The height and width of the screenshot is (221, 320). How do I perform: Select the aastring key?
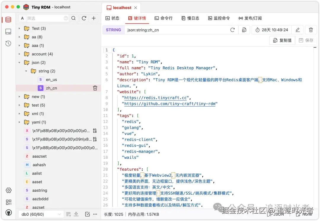tap(40, 190)
